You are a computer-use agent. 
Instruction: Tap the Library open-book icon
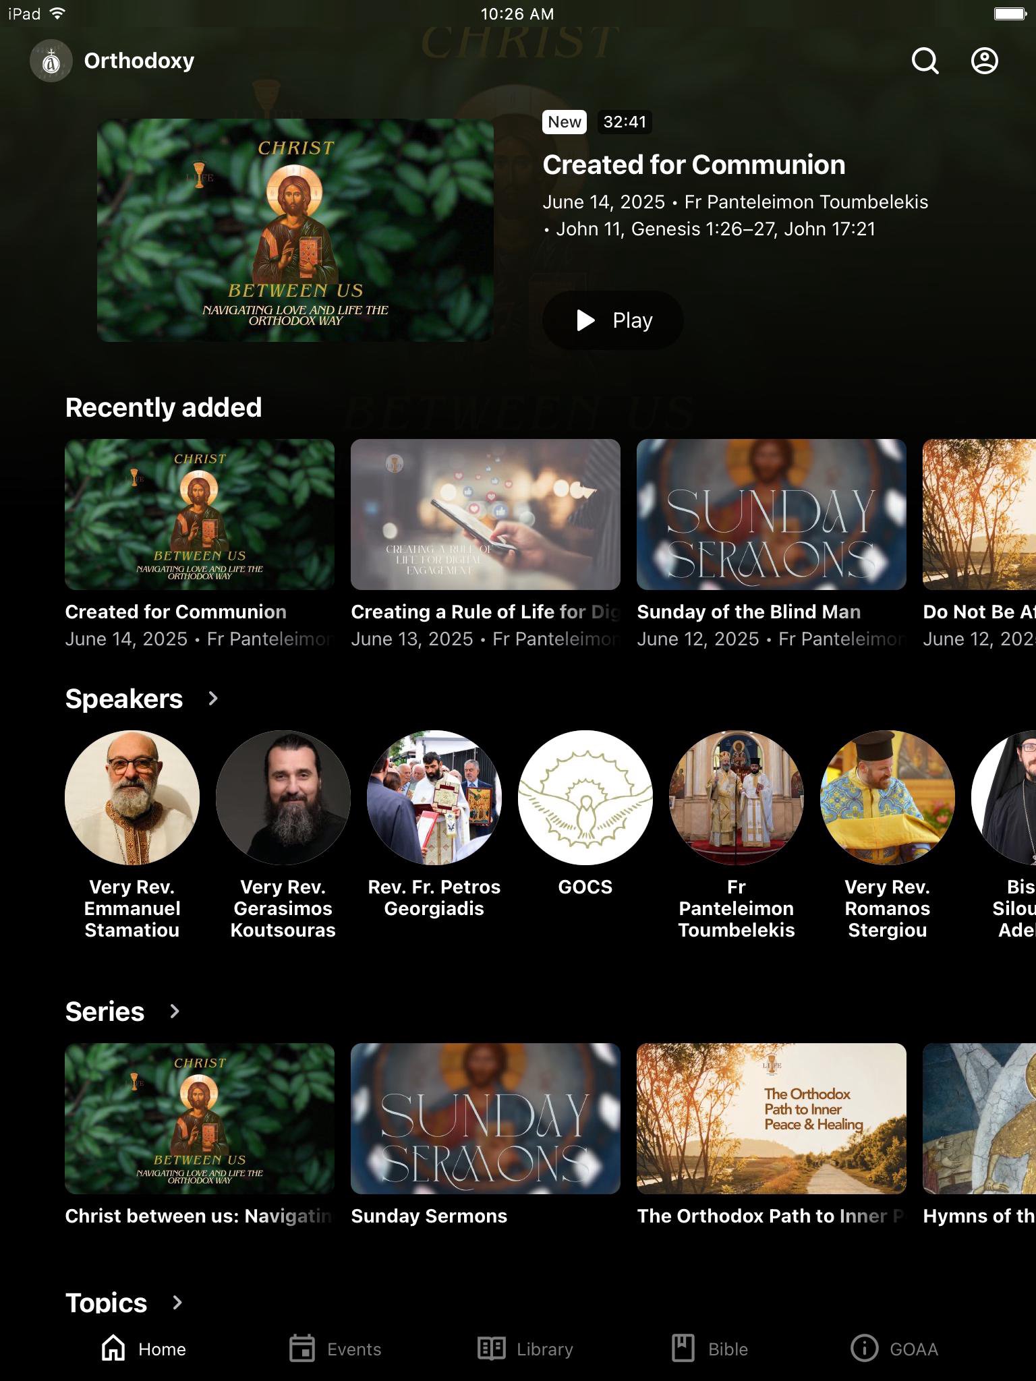point(491,1349)
